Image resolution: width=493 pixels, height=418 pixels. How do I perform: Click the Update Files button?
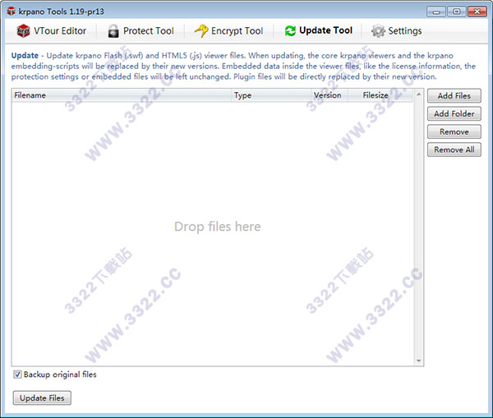coord(42,398)
